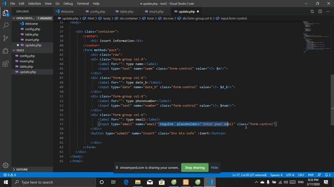The width and height of the screenshot is (334, 187).
Task: Show hidden system tray icons
Action: coord(256,182)
